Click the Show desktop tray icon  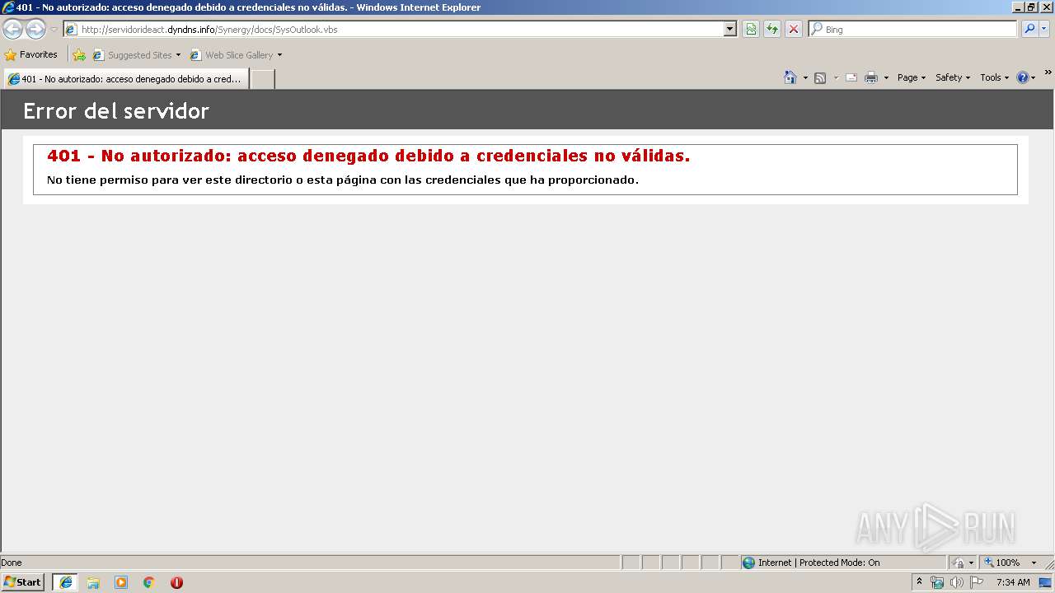coord(1045,582)
